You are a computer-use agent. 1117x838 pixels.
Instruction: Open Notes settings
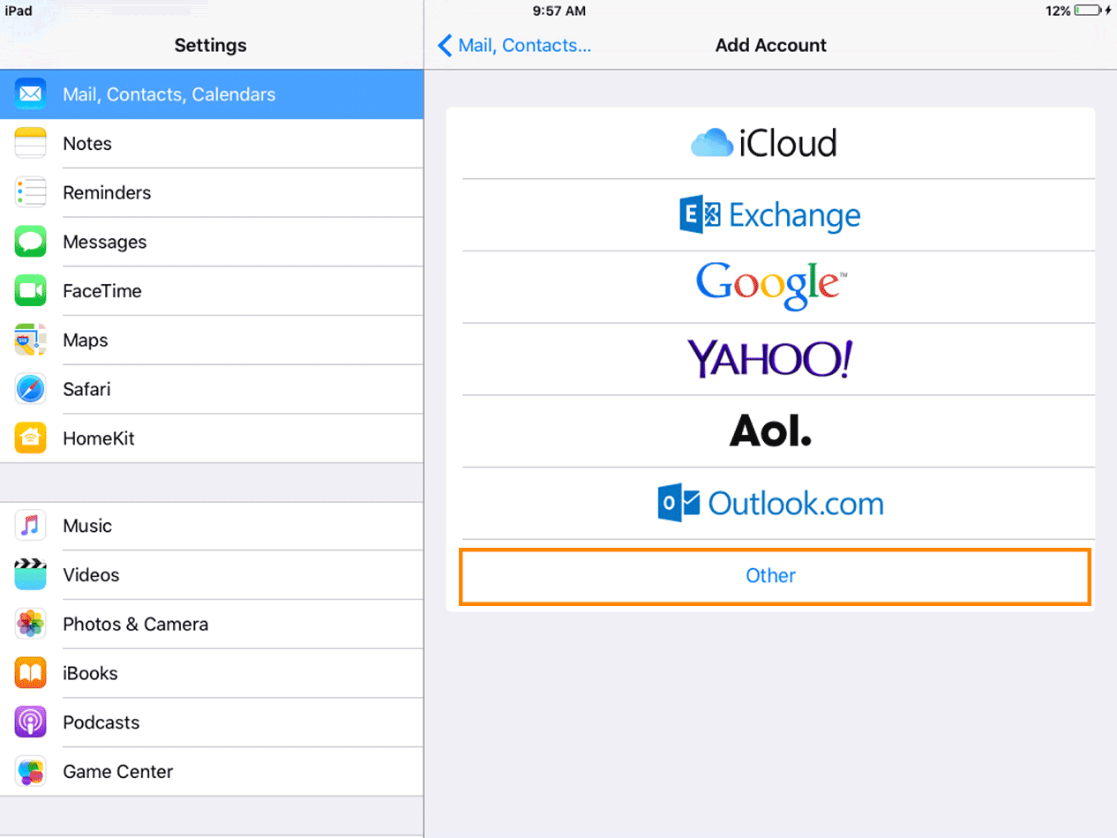point(212,143)
